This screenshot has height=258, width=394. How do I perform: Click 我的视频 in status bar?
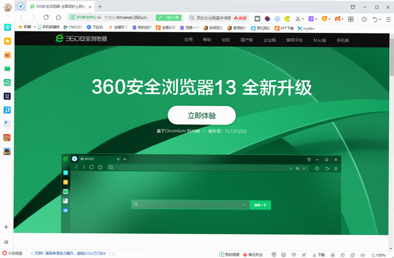pos(230,255)
